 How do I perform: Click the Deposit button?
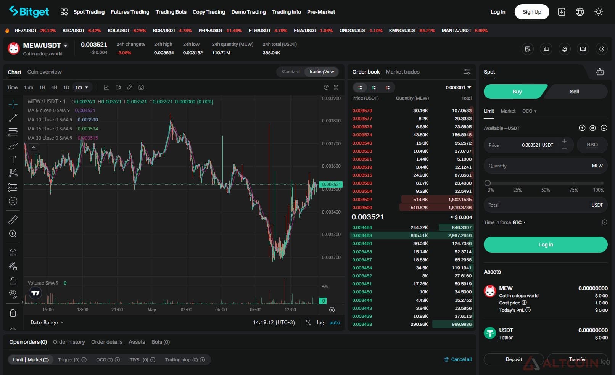[514, 359]
